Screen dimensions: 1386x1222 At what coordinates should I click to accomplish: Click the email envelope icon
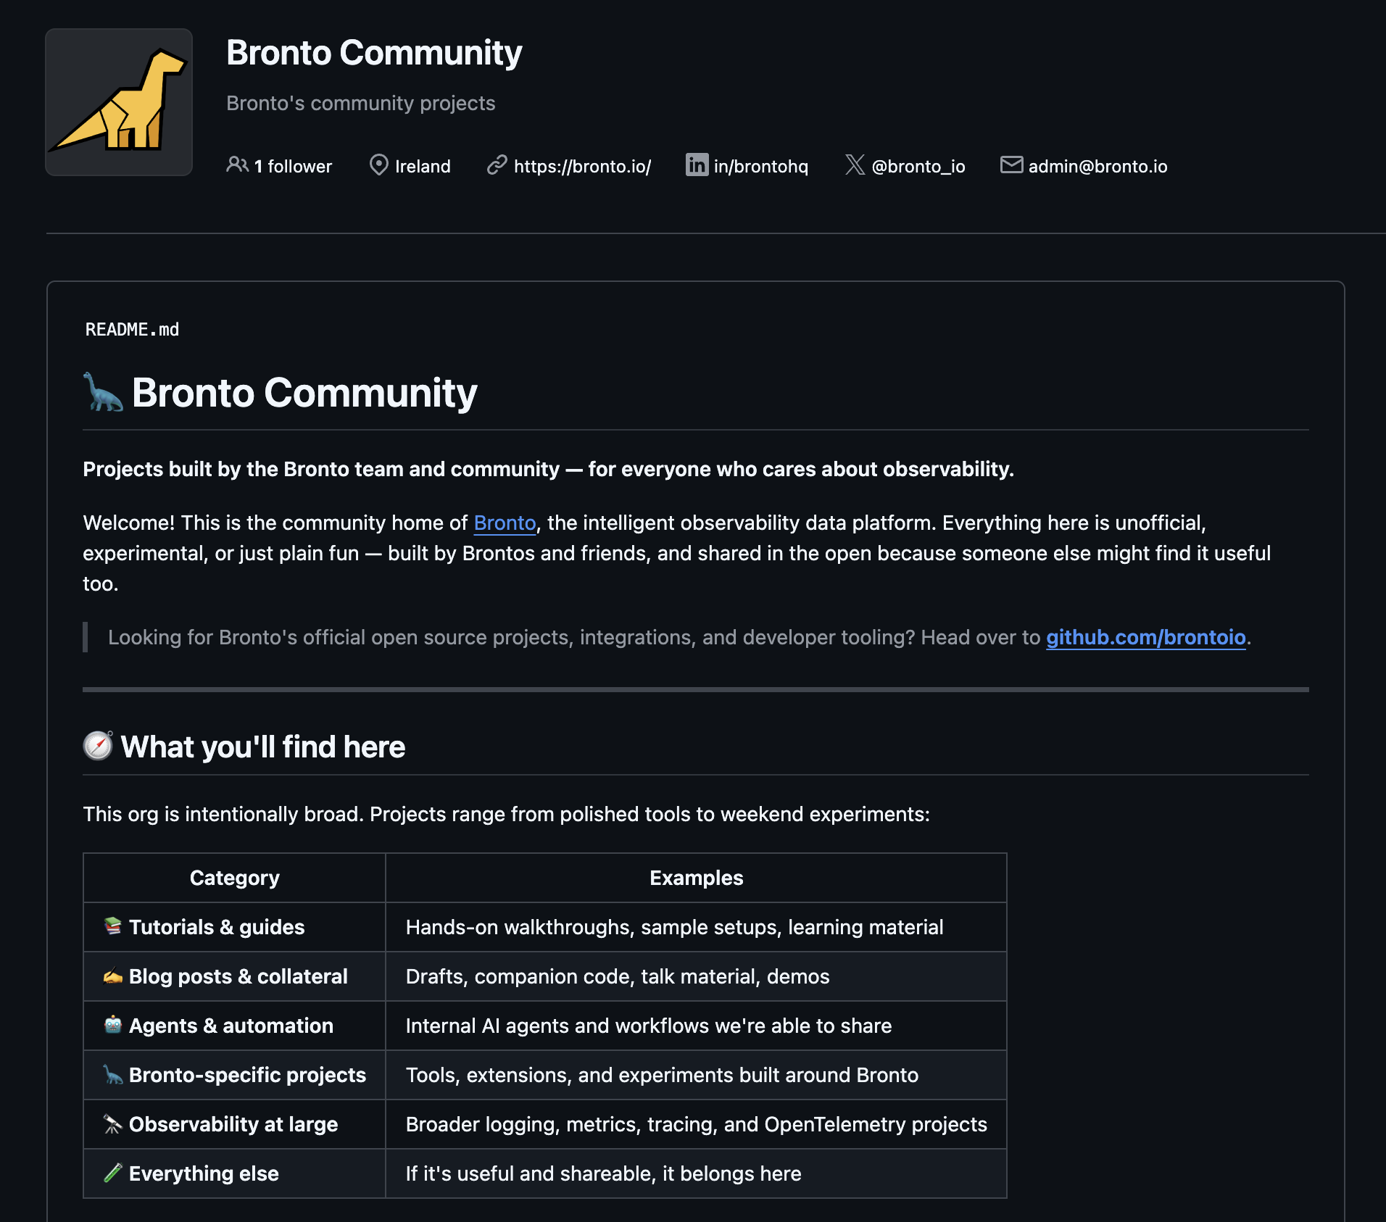1011,165
